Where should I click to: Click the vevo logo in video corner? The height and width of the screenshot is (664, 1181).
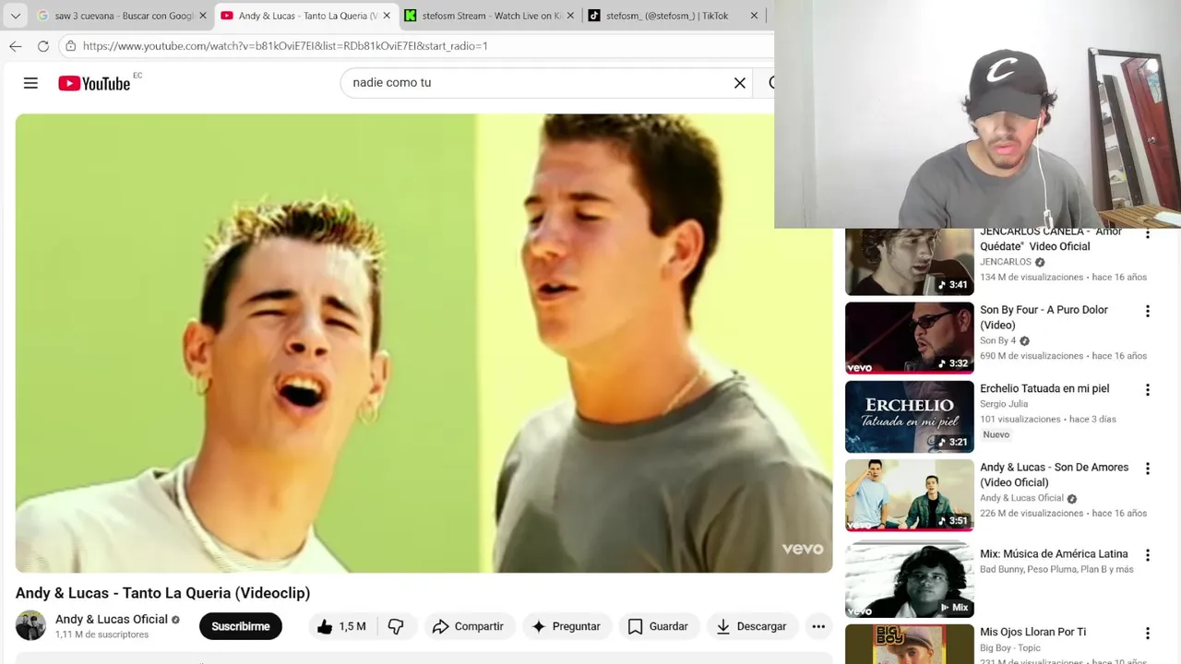pyautogui.click(x=802, y=549)
